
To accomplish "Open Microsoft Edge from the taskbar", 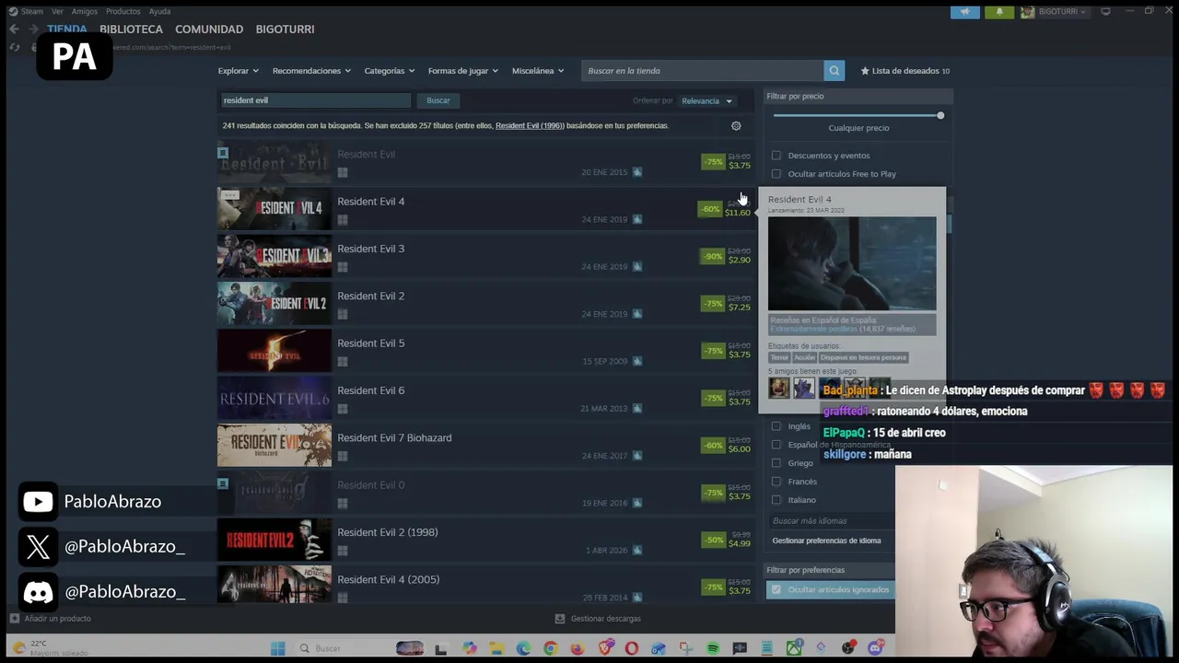I will [x=523, y=648].
